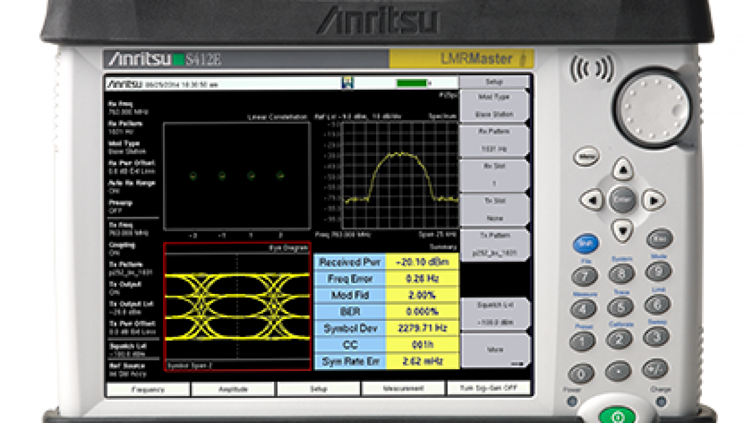Tap the number 0 key
The width and height of the screenshot is (752, 423).
click(x=582, y=374)
